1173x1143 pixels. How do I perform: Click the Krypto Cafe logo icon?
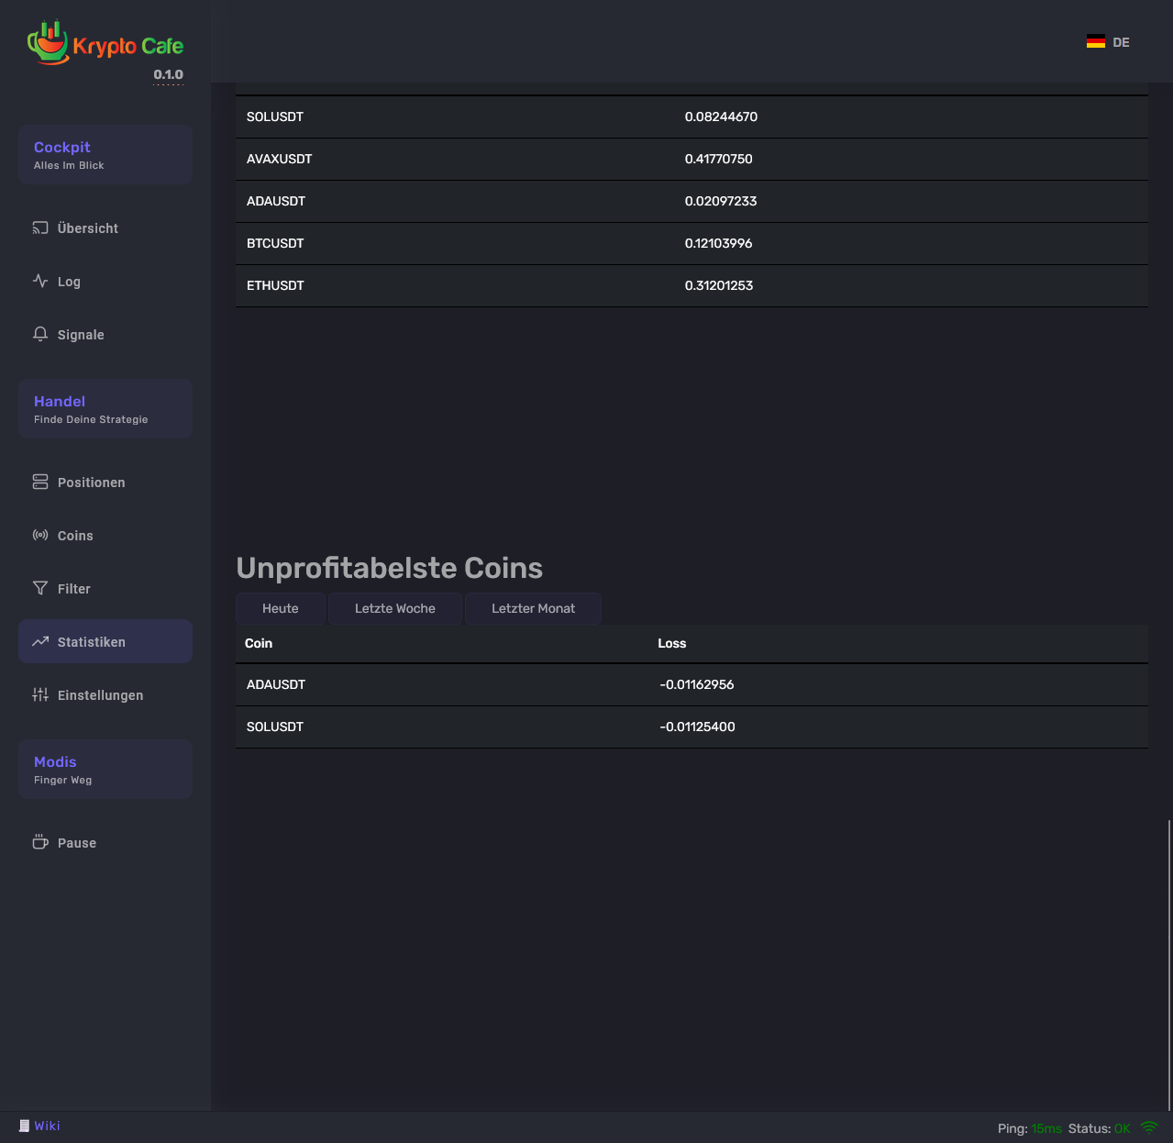[x=48, y=43]
